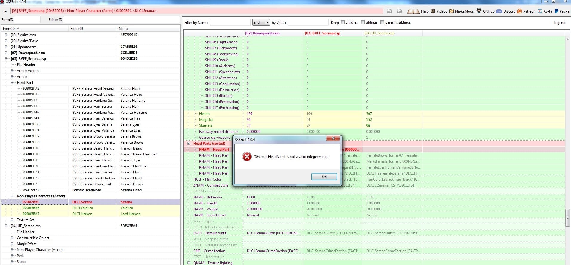Expand the SkyrimSE.exe tree node
571x265 pixels.
6,41
